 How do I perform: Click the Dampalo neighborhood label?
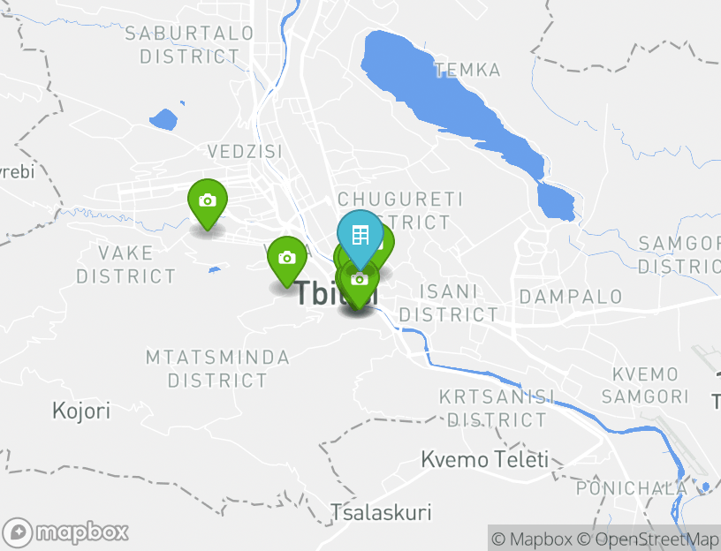[571, 297]
